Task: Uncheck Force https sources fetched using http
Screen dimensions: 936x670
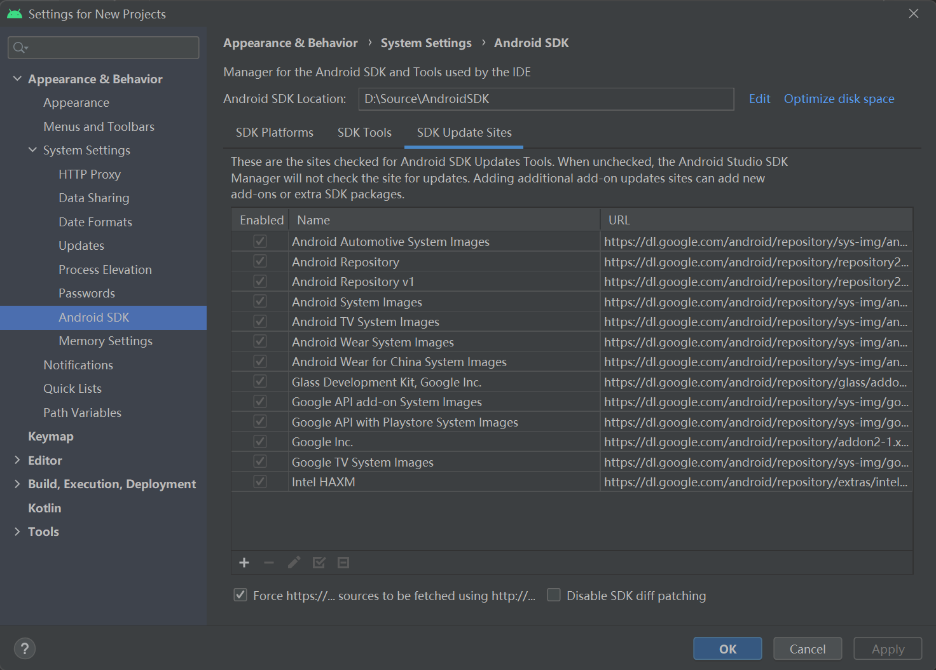Action: click(x=240, y=594)
